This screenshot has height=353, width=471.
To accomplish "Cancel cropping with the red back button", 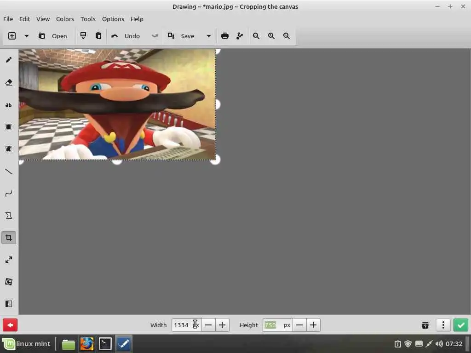I will (10, 325).
